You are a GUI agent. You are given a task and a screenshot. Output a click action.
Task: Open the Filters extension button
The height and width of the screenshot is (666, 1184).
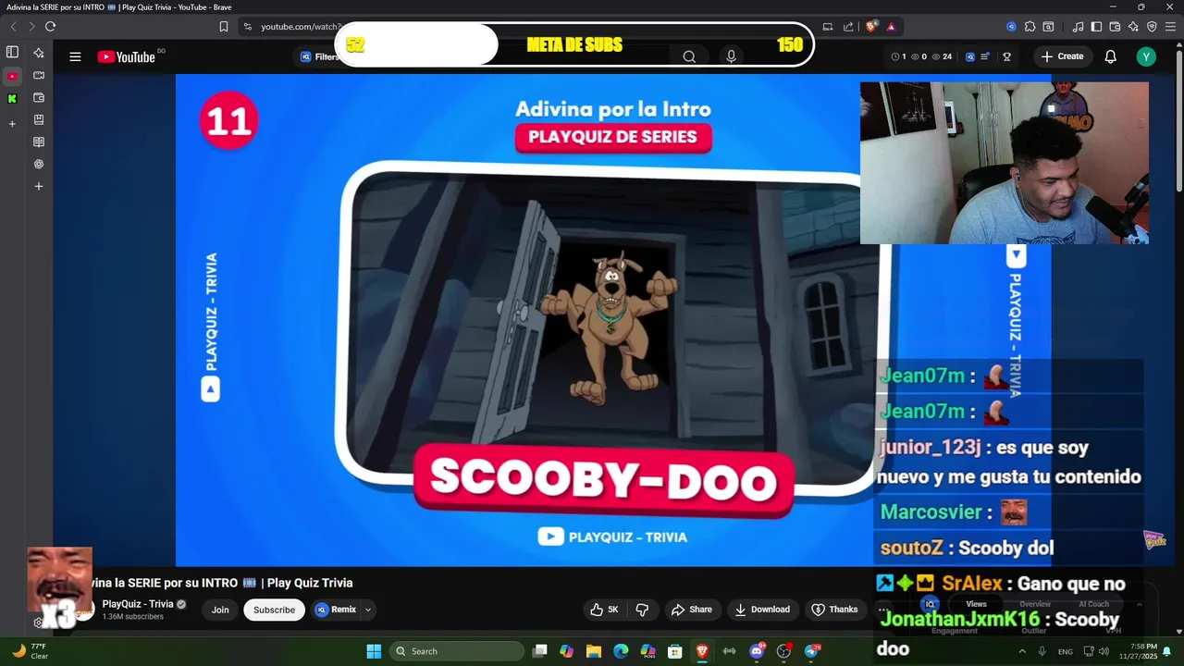(319, 56)
